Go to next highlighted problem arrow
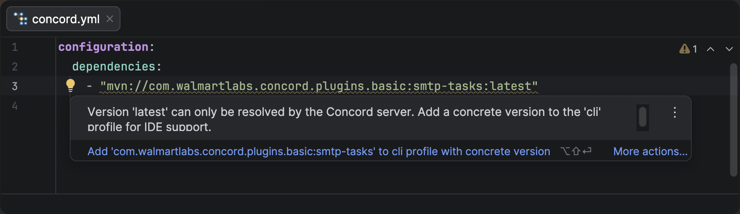This screenshot has height=214, width=740. coord(729,49)
